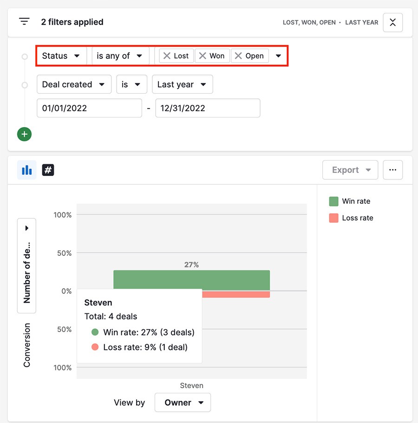Remove the Won status chip
The image size is (418, 423).
[x=202, y=56]
